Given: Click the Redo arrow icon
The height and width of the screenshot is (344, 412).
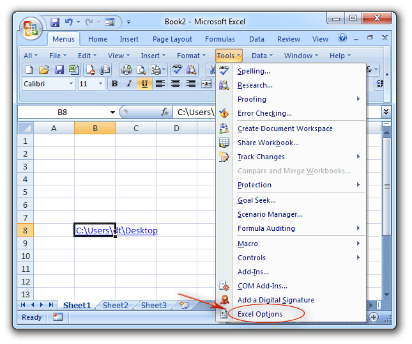Looking at the screenshot, I should tap(89, 22).
